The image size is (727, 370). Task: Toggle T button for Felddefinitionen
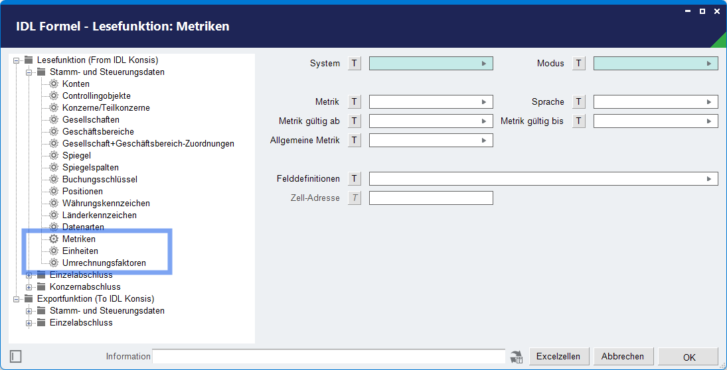(x=355, y=179)
